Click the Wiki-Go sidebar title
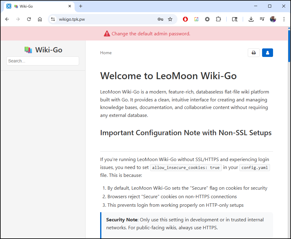This screenshot has height=239, width=291. pos(49,50)
